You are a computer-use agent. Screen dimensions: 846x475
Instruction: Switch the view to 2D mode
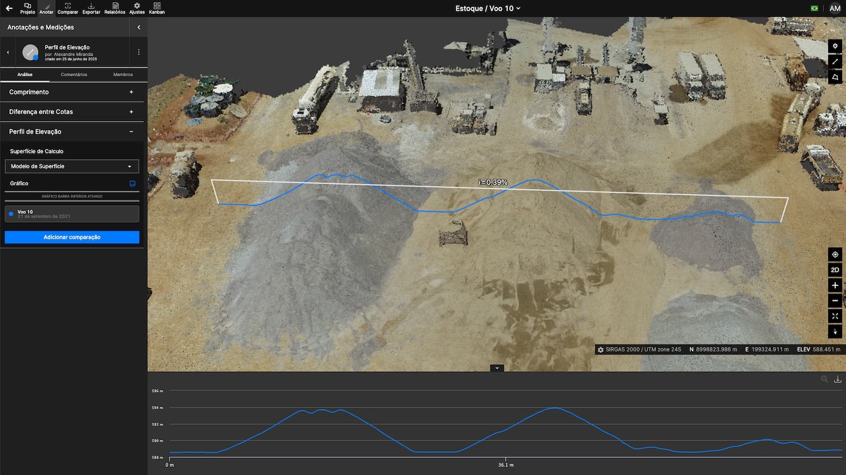point(835,270)
